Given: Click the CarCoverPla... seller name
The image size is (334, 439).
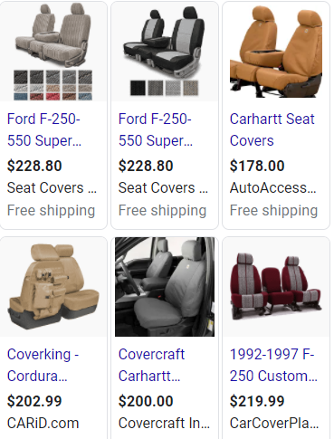Looking at the screenshot, I should pyautogui.click(x=274, y=424).
